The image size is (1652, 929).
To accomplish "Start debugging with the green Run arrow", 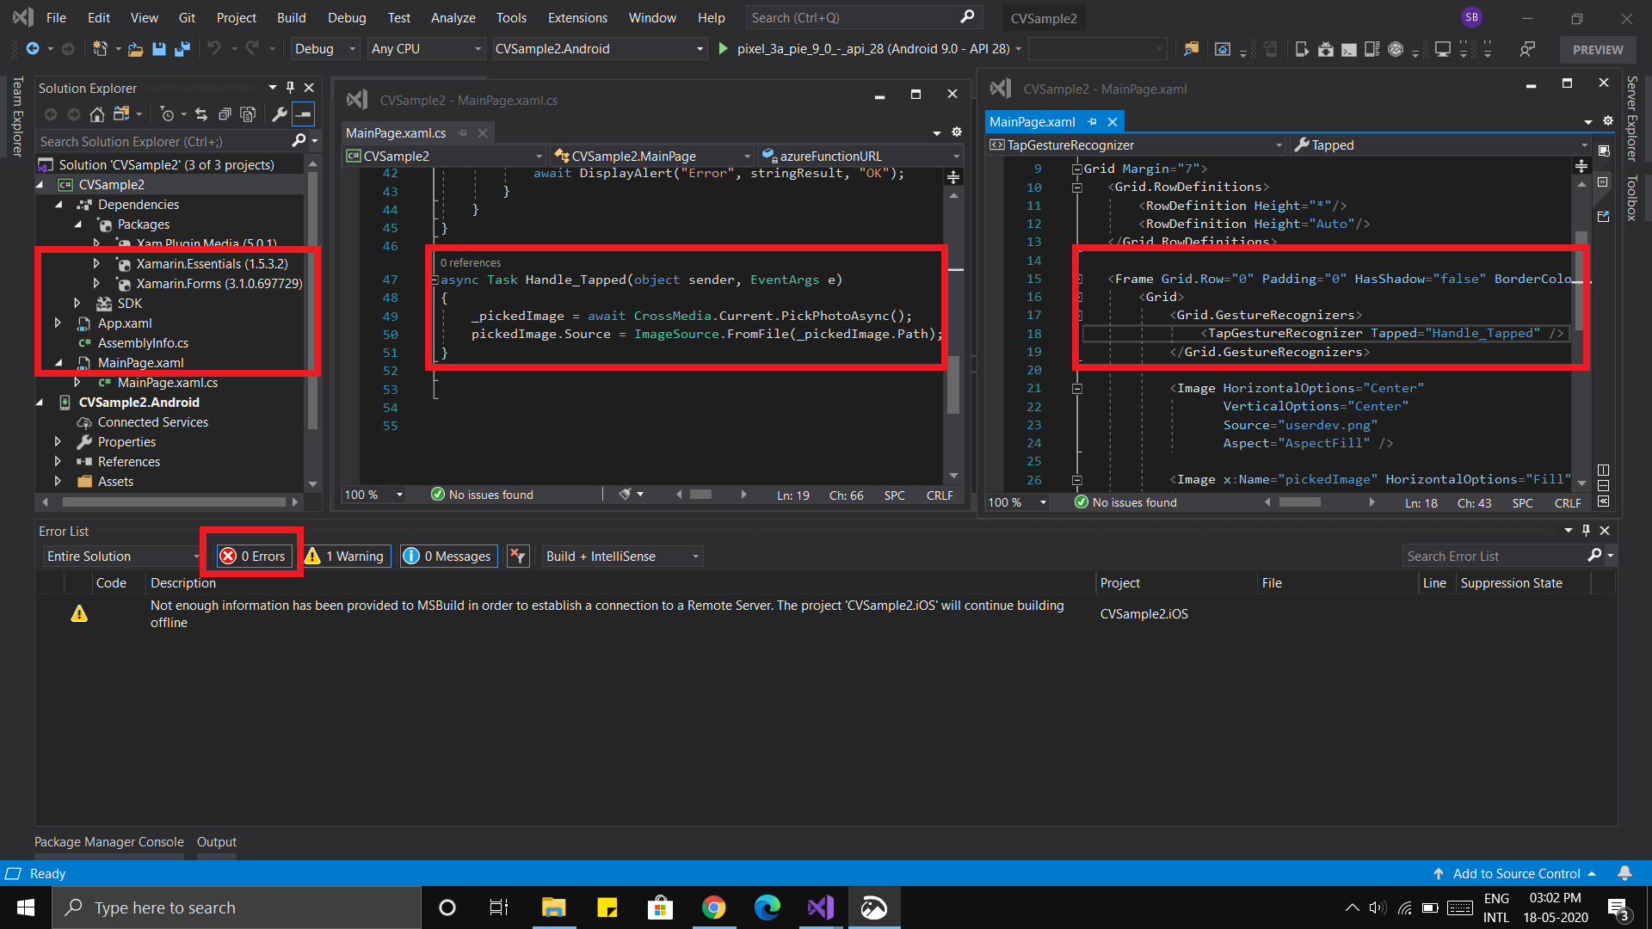I will (724, 49).
